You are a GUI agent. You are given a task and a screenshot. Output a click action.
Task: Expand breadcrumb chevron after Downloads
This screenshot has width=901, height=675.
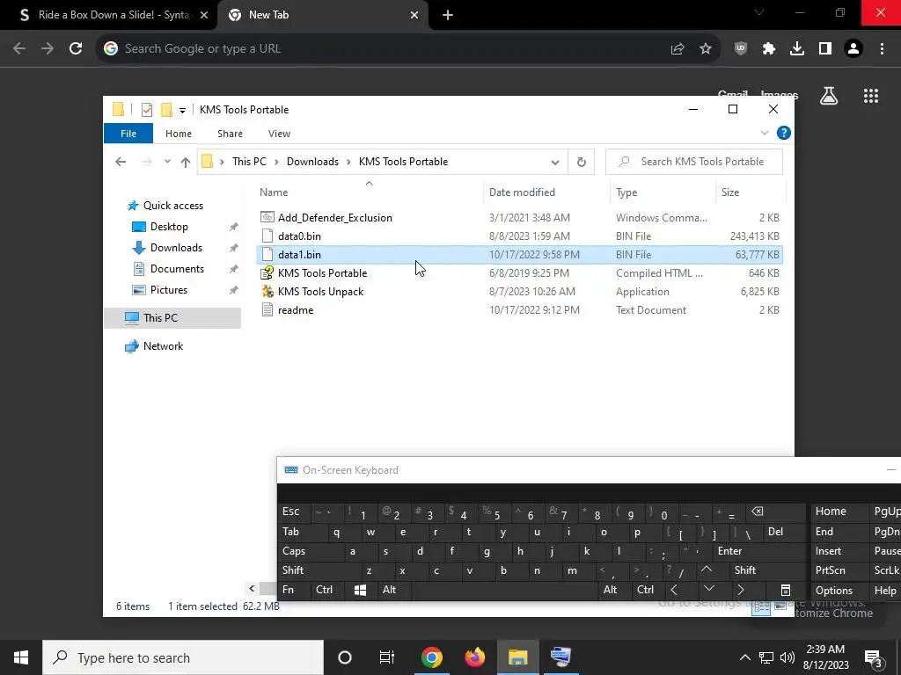[348, 162]
